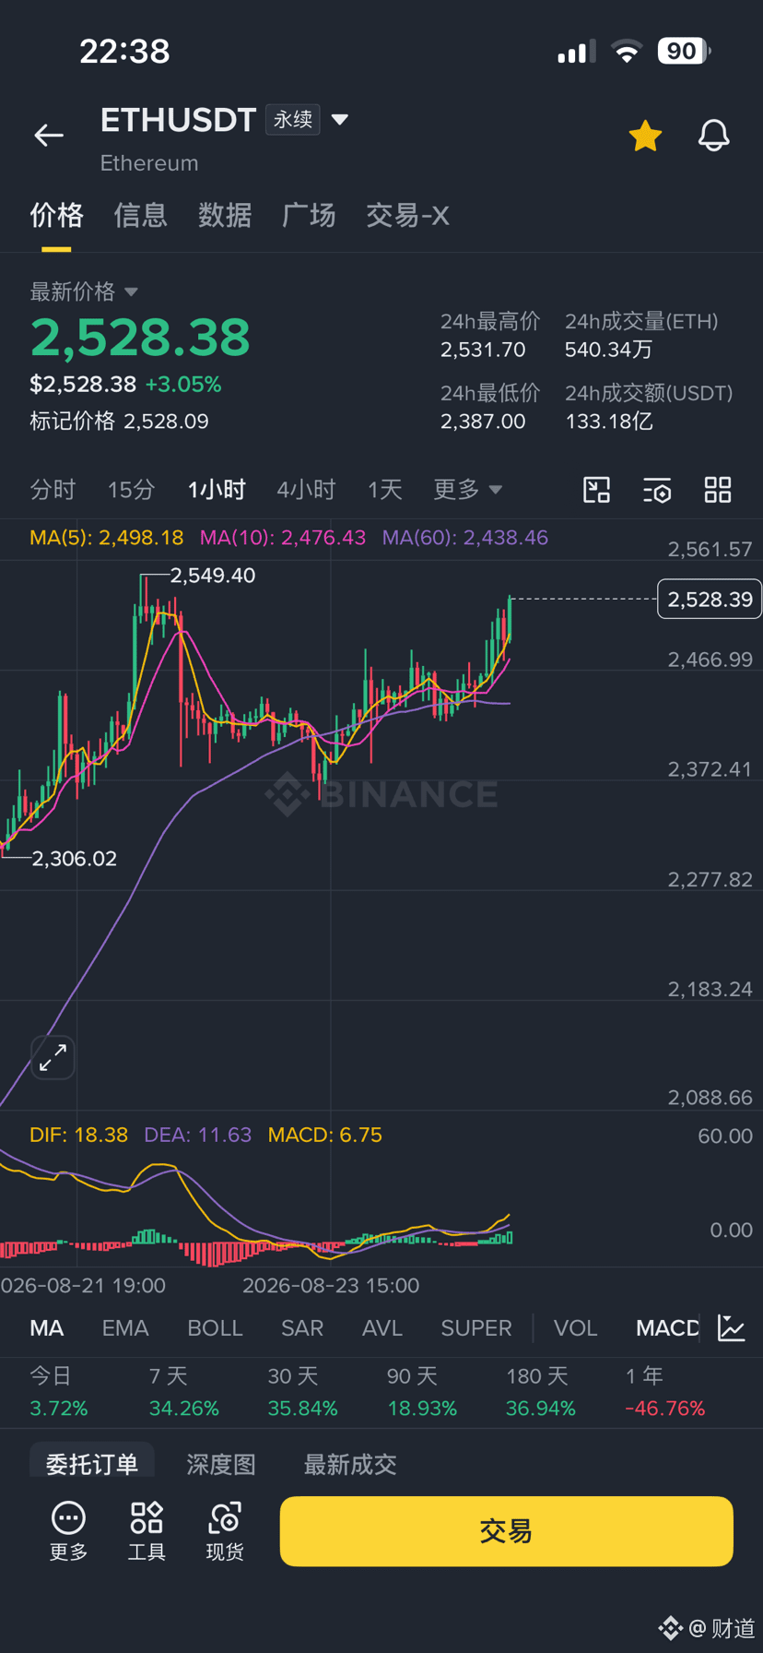Open the 深度图 tab
This screenshot has height=1653, width=763.
[221, 1464]
